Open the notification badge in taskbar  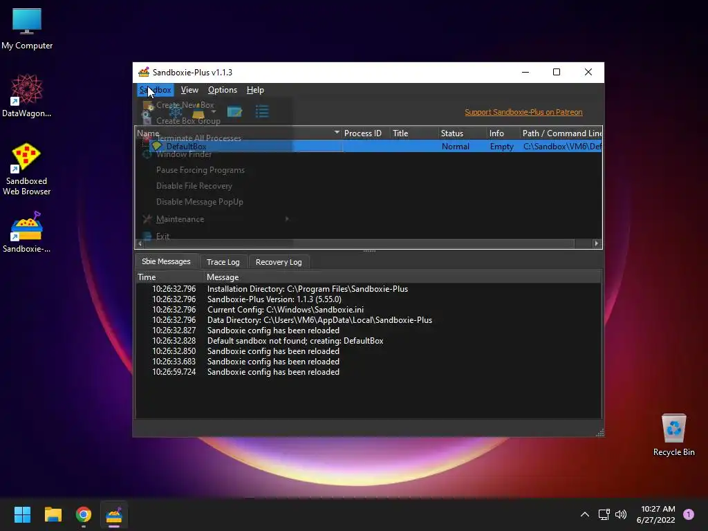(689, 514)
